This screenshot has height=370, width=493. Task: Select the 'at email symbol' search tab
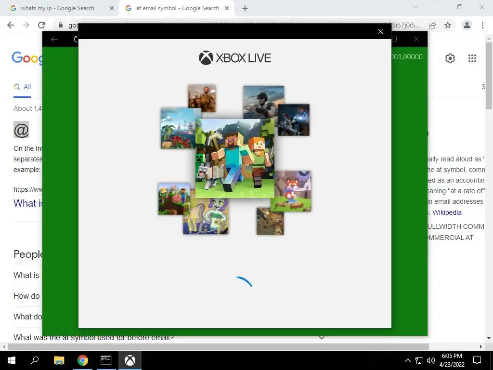coord(177,8)
